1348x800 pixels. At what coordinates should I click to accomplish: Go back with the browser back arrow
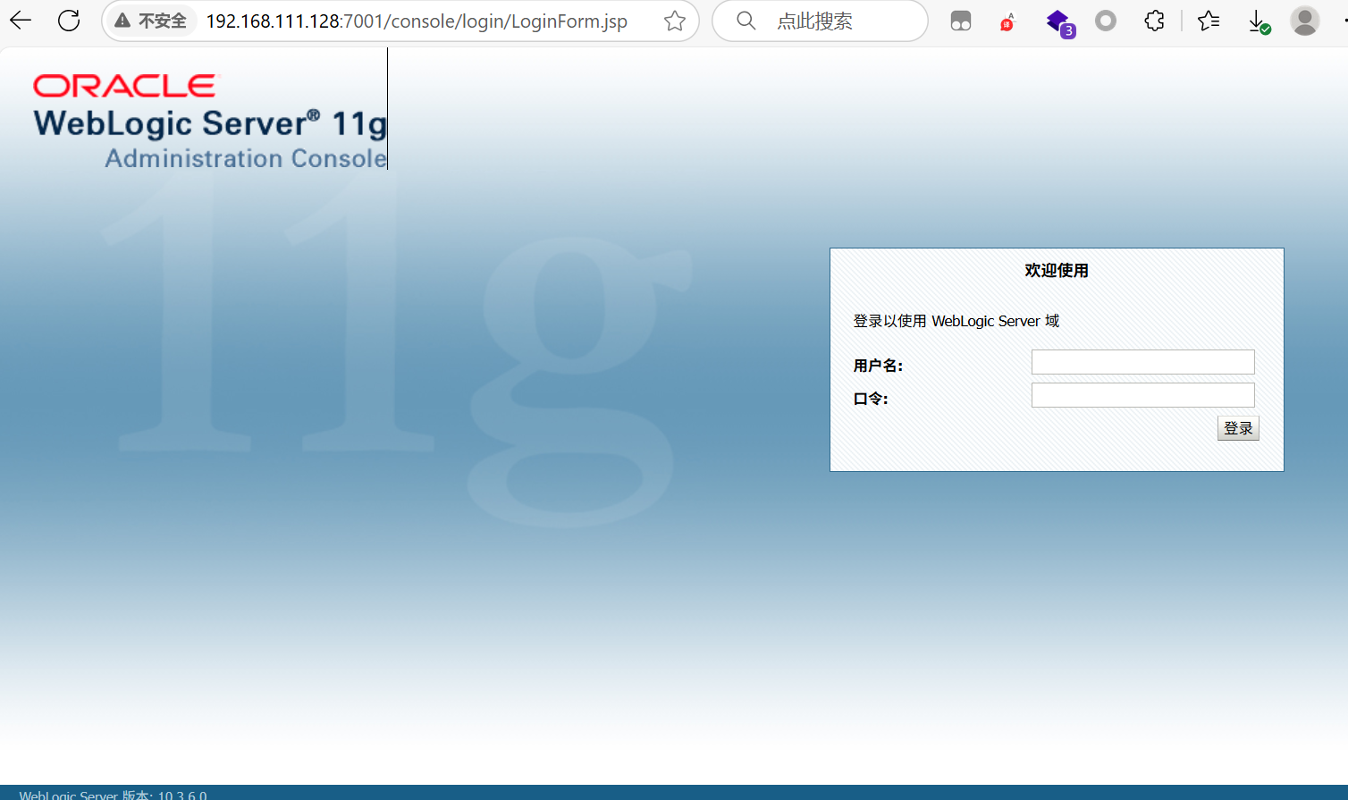pos(20,21)
